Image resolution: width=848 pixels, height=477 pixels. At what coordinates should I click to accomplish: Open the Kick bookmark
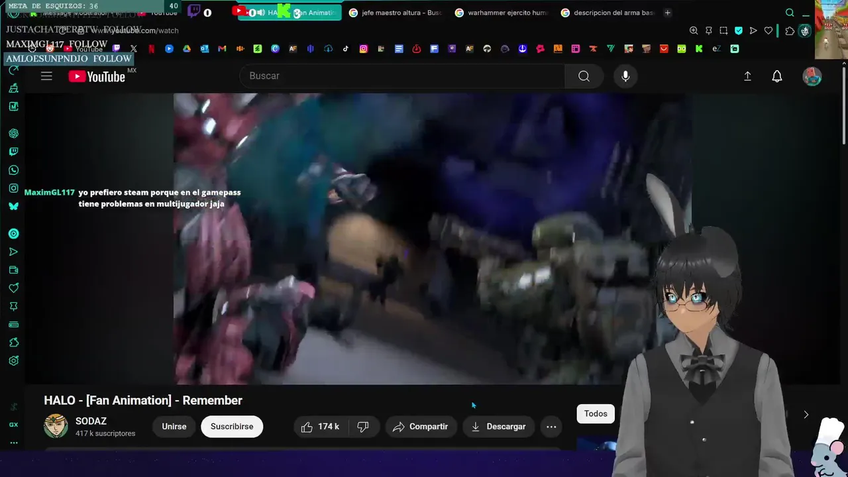point(699,49)
